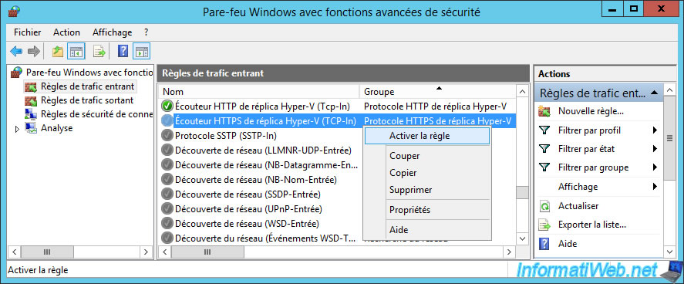Viewport: 684px width, 284px height.
Task: Open the ? help menu
Action: 147,32
